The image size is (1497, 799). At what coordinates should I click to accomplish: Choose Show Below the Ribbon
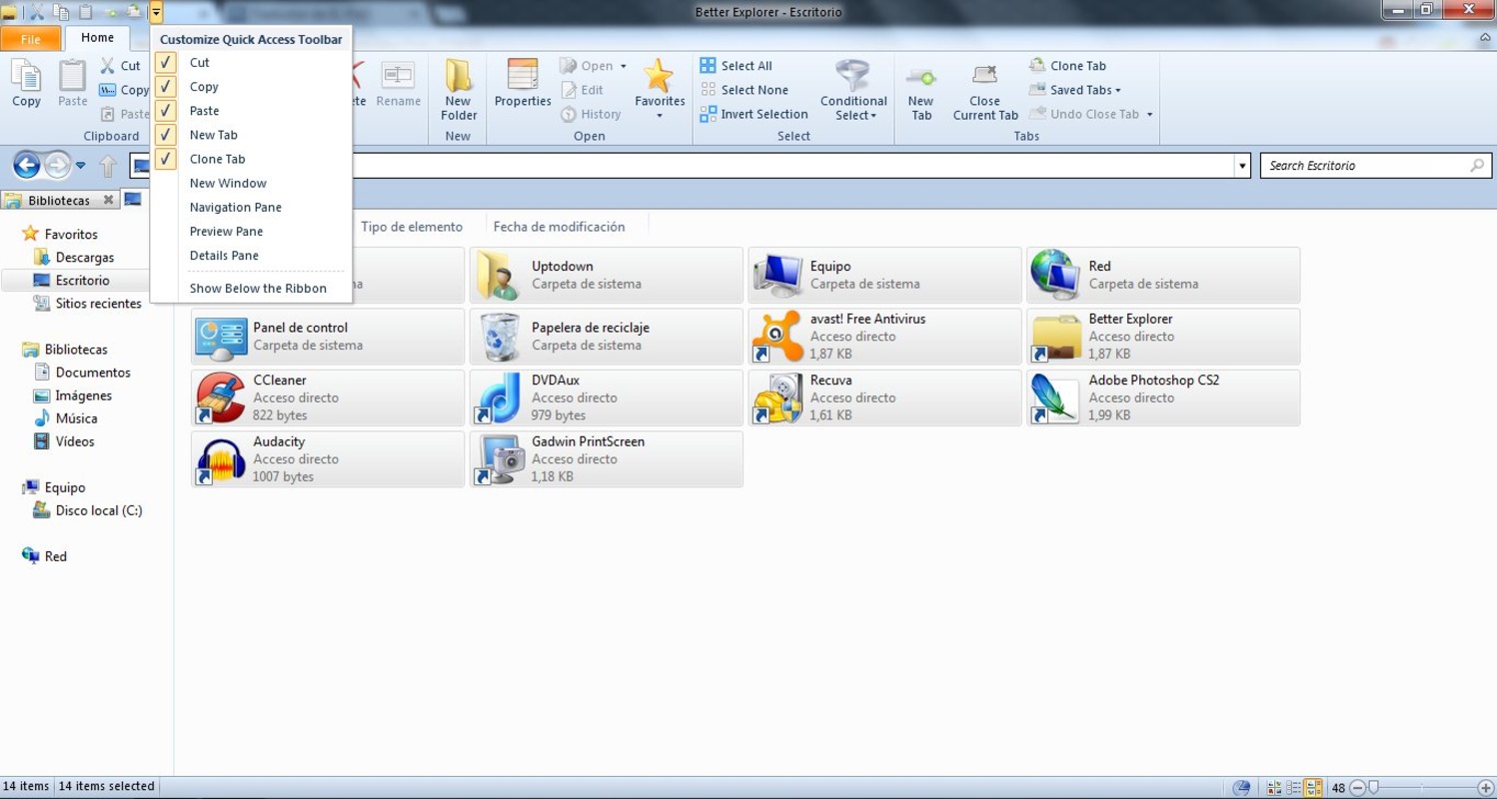[258, 289]
